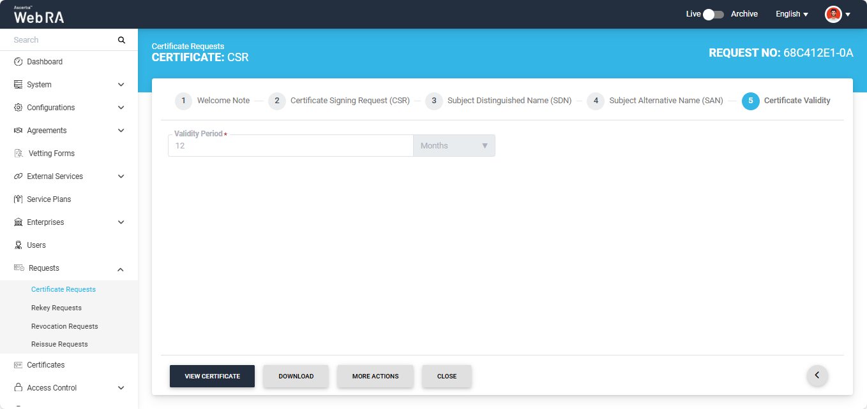The height and width of the screenshot is (409, 867).
Task: Open the Months unit dropdown
Action: (454, 146)
